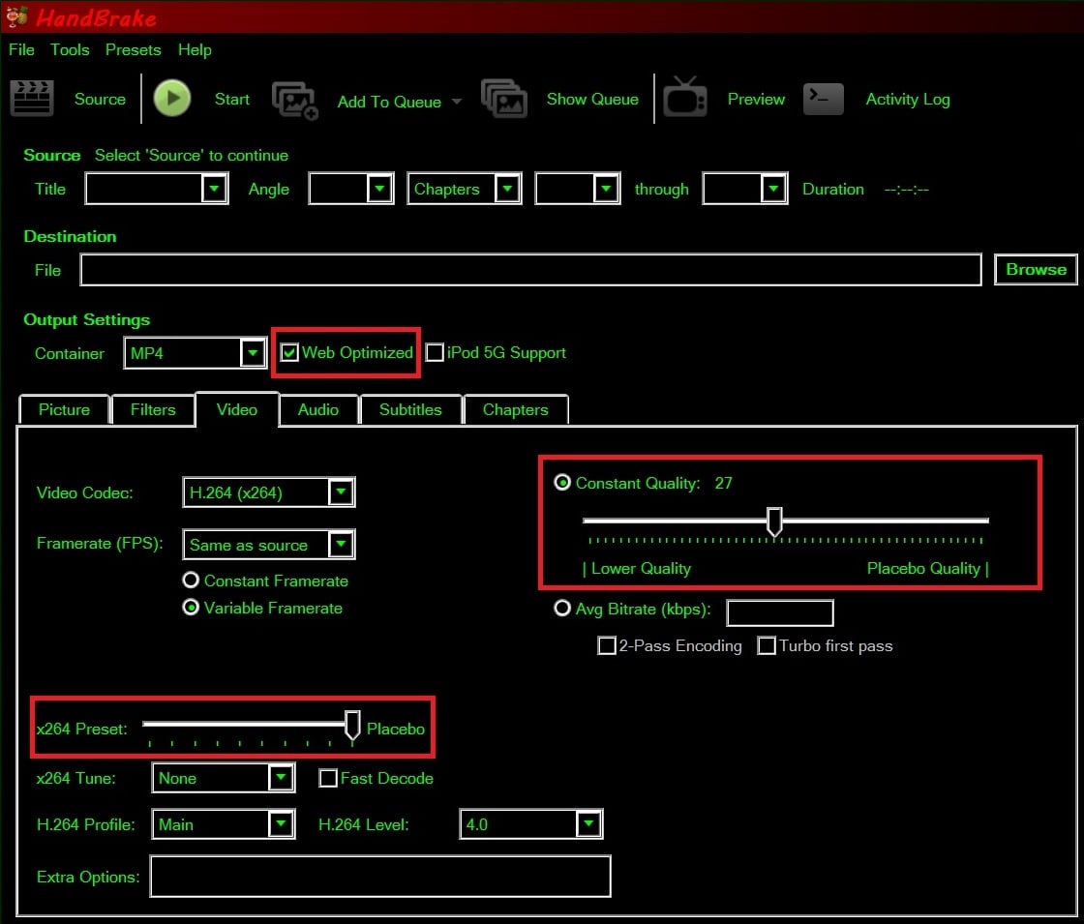Open the H.264 Level 4.0 dropdown

588,823
